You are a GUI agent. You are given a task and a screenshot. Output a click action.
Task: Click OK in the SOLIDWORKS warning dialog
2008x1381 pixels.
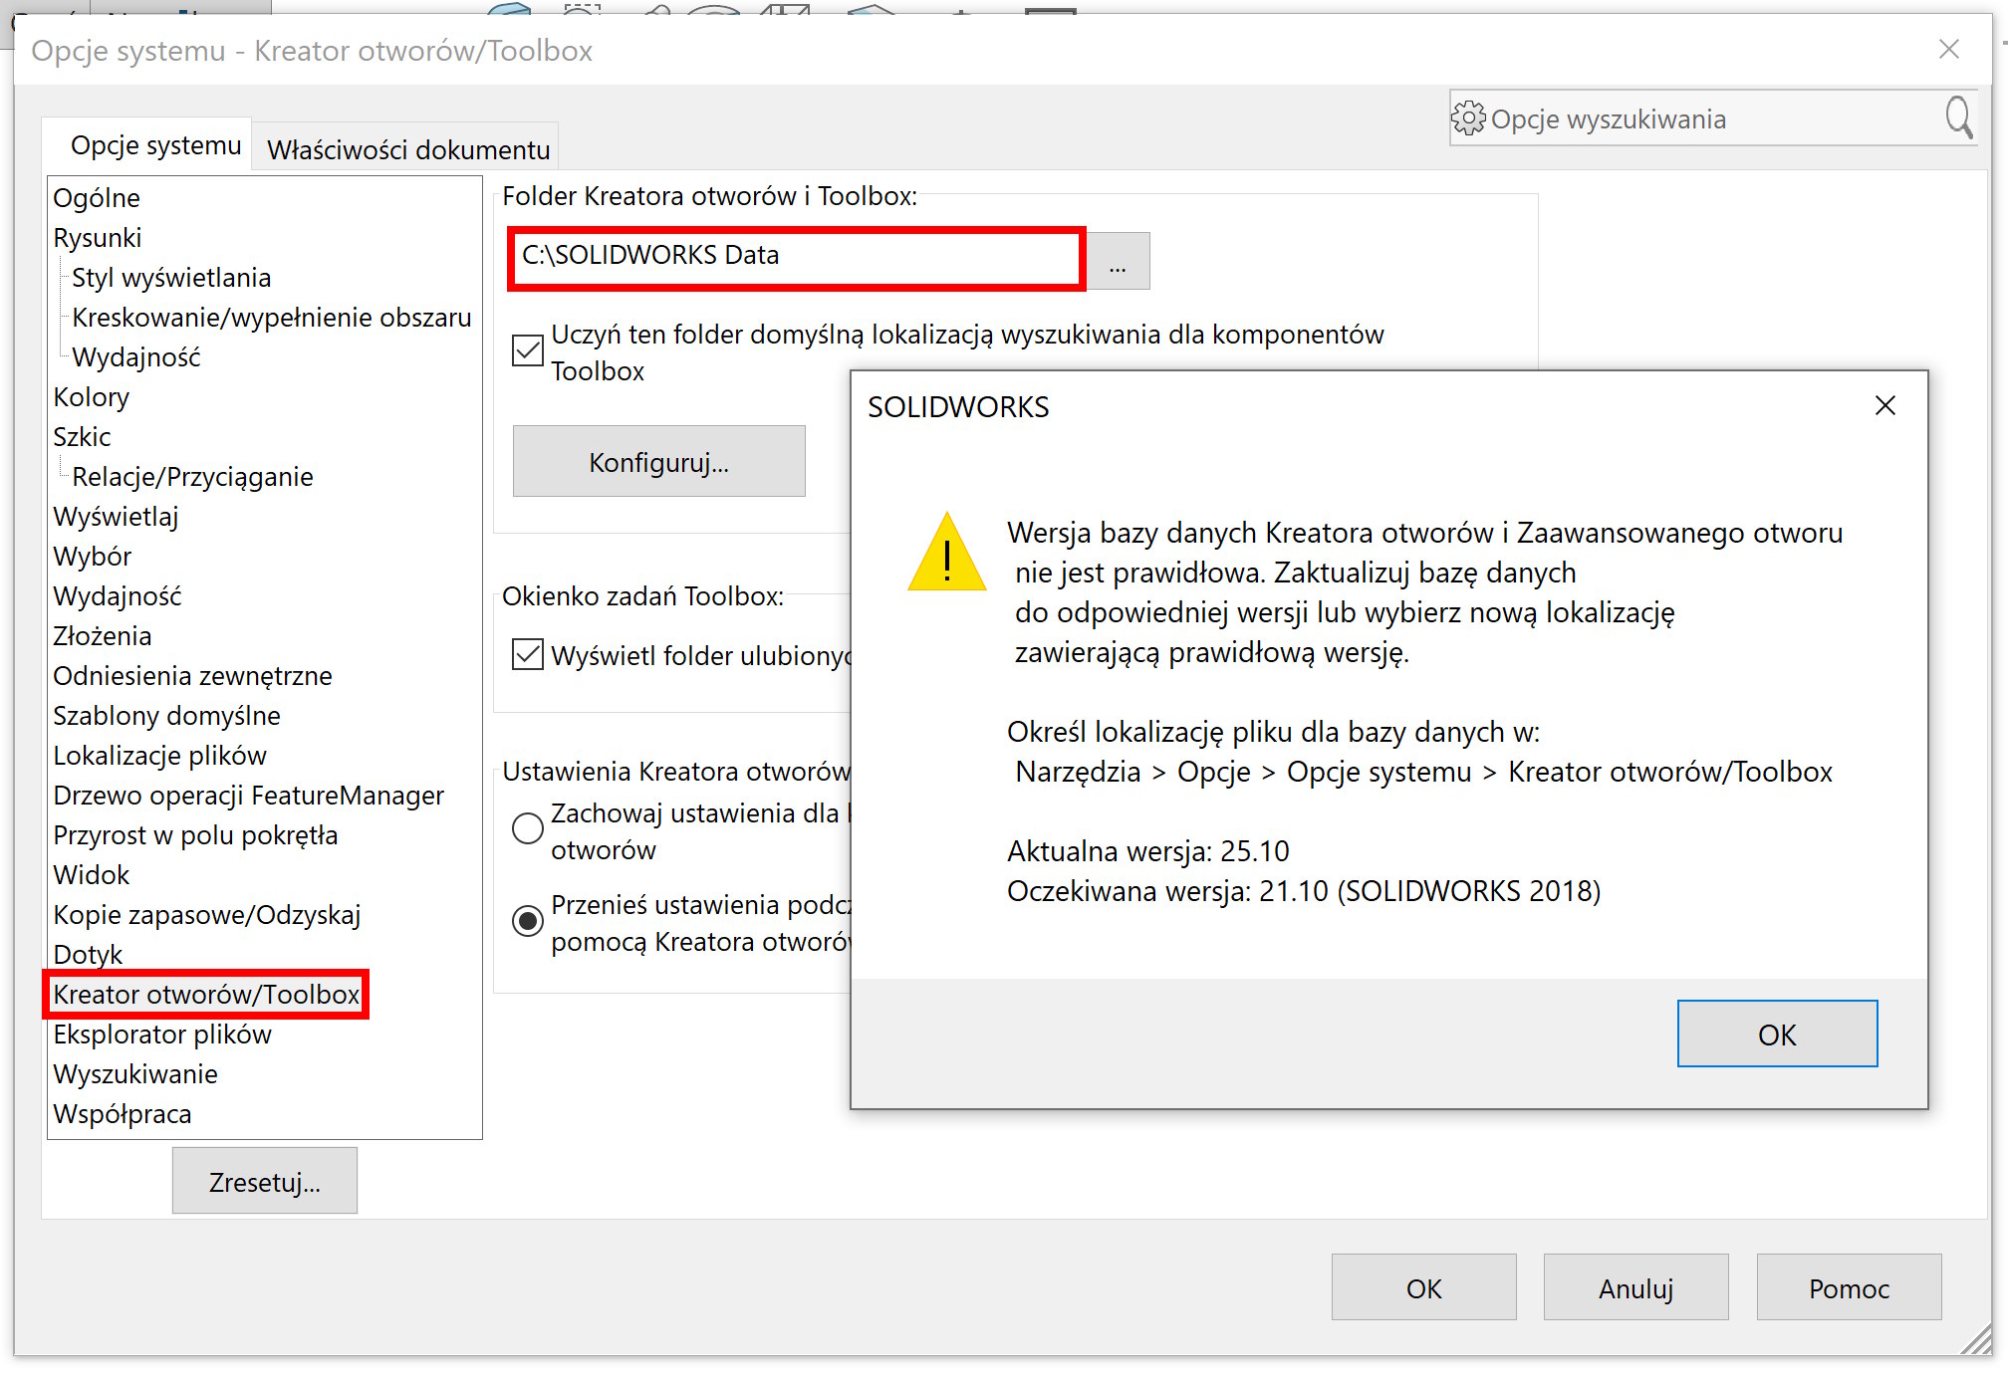1777,1035
